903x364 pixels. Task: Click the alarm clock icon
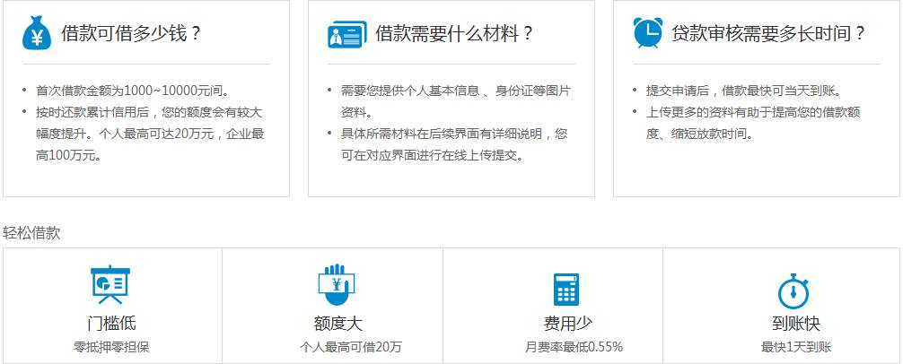[648, 32]
